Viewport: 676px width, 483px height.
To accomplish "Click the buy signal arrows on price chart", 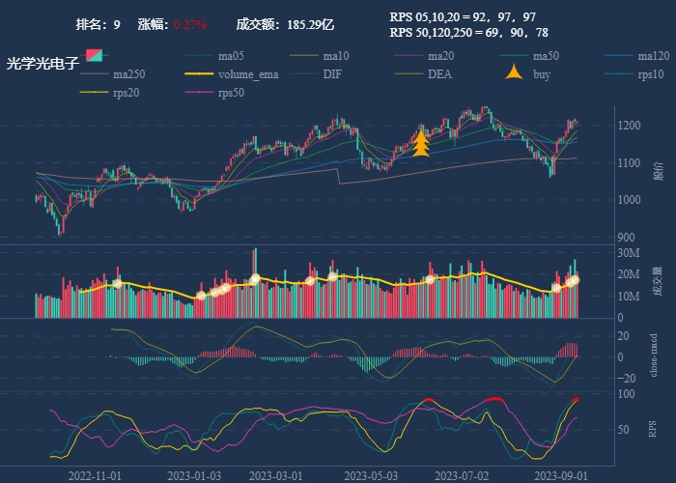I will click(420, 143).
